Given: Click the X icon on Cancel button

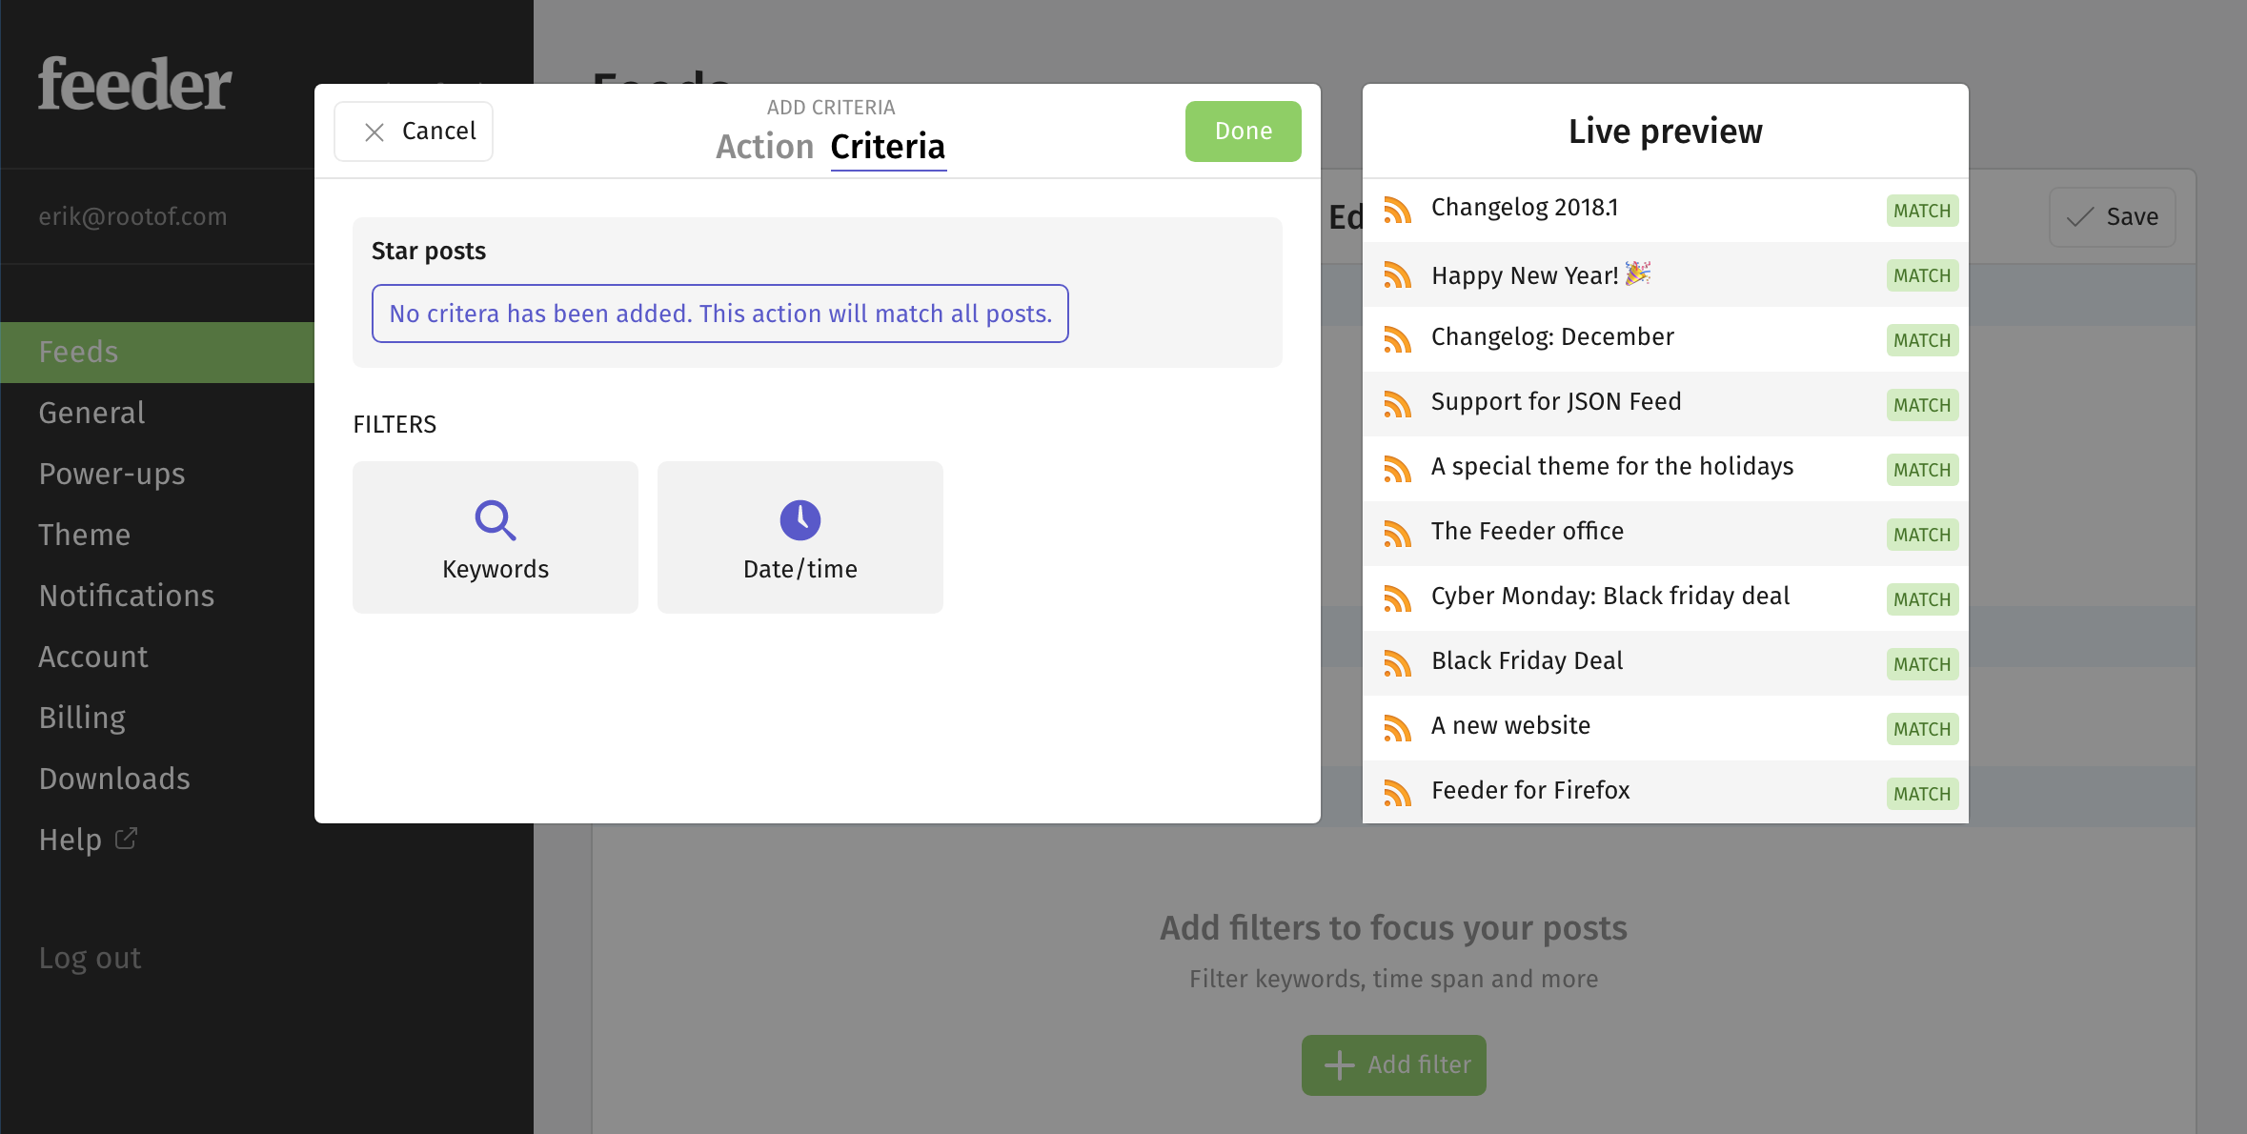Looking at the screenshot, I should [x=374, y=132].
